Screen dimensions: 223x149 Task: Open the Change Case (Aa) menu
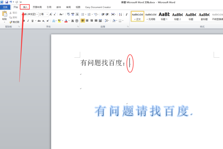tap(61, 14)
